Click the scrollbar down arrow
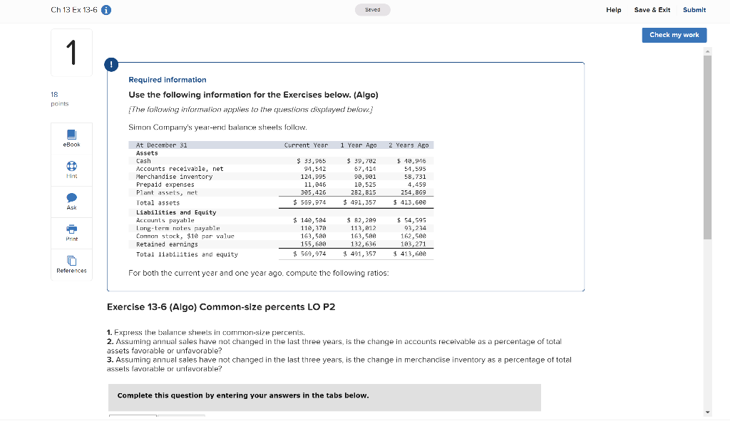 click(707, 412)
